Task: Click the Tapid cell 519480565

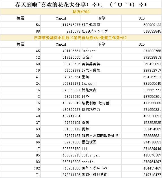Action: pyautogui.click(x=61, y=57)
